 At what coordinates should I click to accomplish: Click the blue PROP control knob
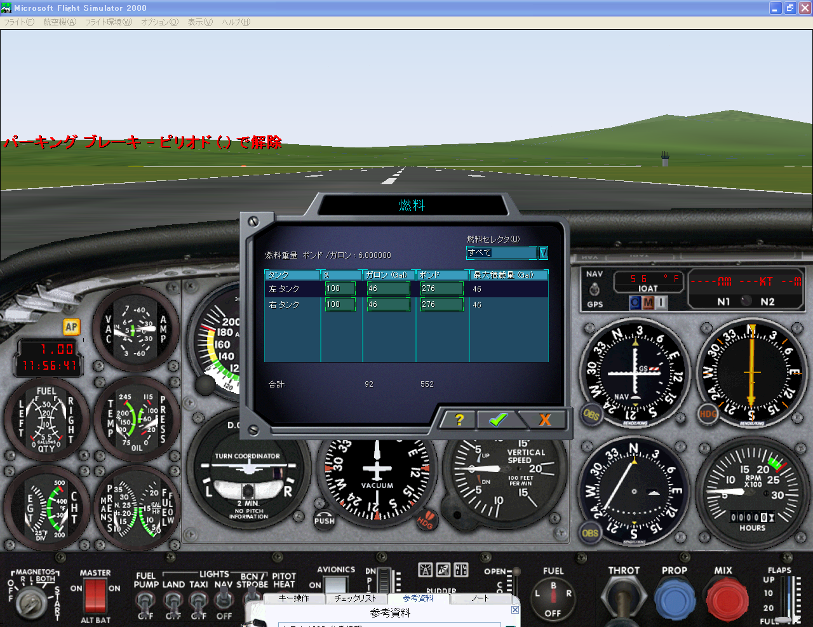[675, 600]
